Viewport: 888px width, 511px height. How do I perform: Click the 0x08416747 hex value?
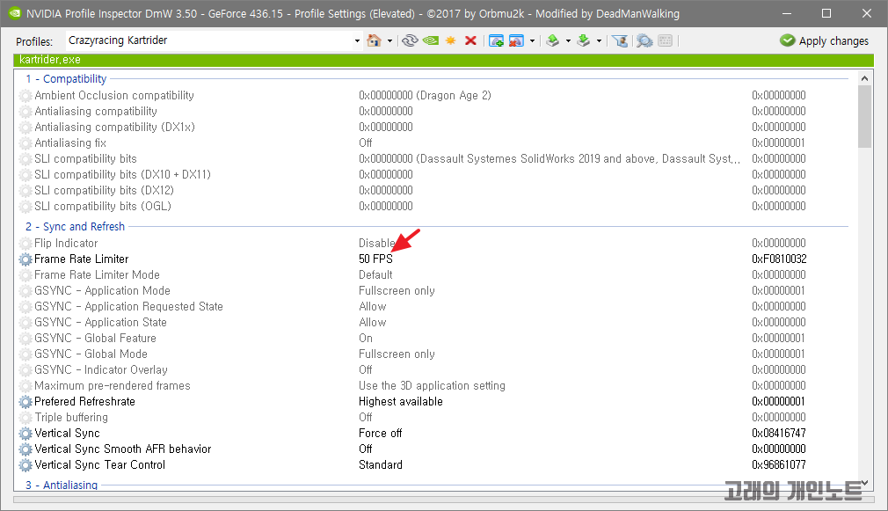[779, 434]
